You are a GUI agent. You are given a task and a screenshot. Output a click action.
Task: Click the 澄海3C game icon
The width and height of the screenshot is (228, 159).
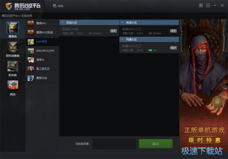[x=31, y=60]
